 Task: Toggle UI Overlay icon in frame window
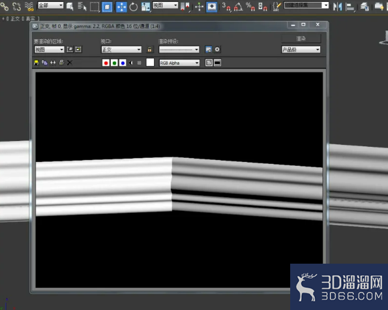click(209, 63)
